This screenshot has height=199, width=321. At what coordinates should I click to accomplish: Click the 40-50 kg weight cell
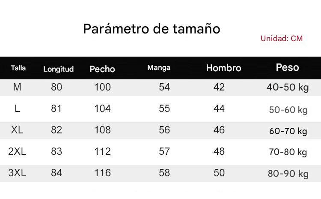pyautogui.click(x=287, y=87)
